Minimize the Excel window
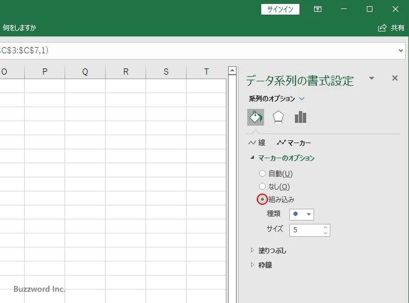This screenshot has width=409, height=303. pyautogui.click(x=344, y=9)
